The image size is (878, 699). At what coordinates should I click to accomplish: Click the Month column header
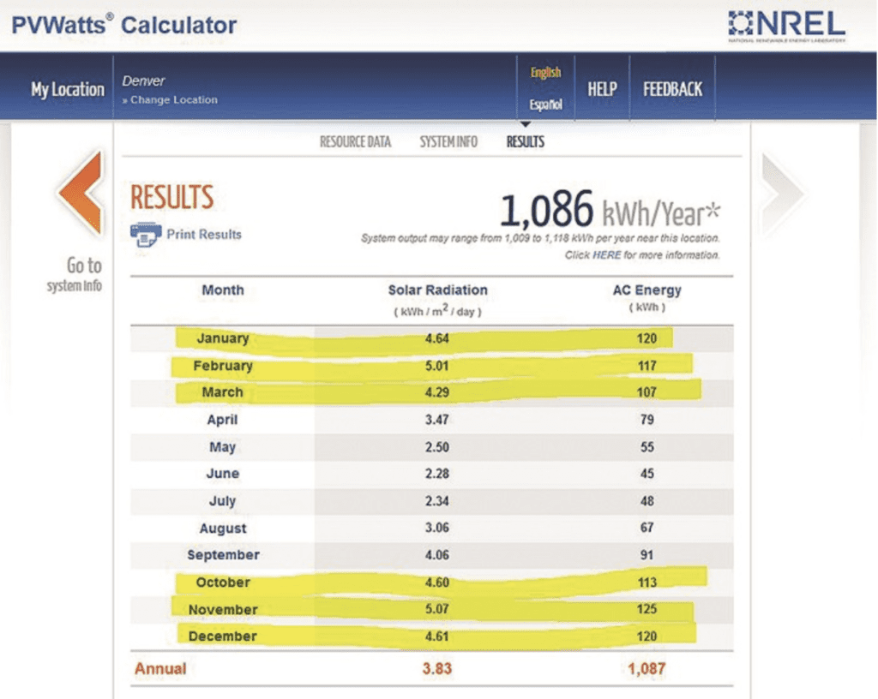pos(223,290)
